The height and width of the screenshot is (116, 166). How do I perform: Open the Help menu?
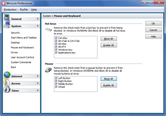click(x=34, y=10)
